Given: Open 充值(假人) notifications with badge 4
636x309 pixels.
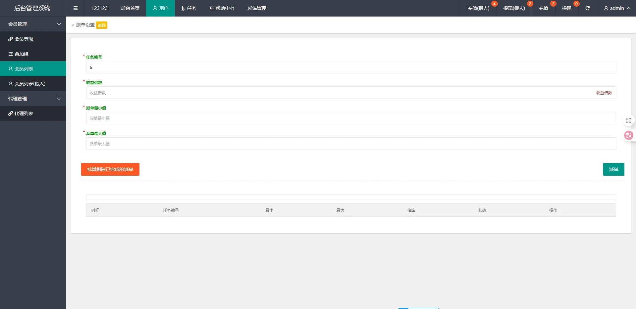Looking at the screenshot, I should [x=478, y=8].
